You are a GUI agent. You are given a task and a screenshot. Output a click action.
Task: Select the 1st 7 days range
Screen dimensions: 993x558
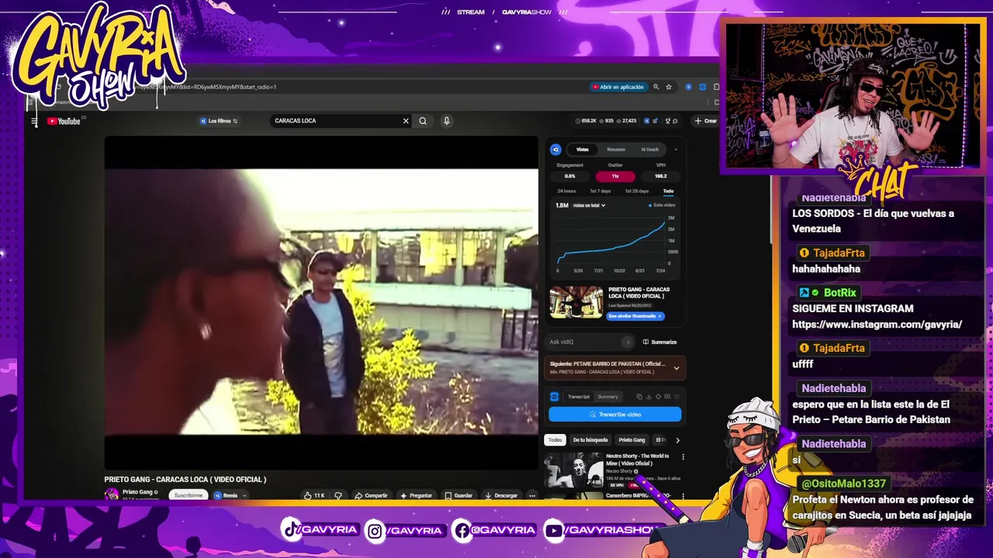pos(600,191)
